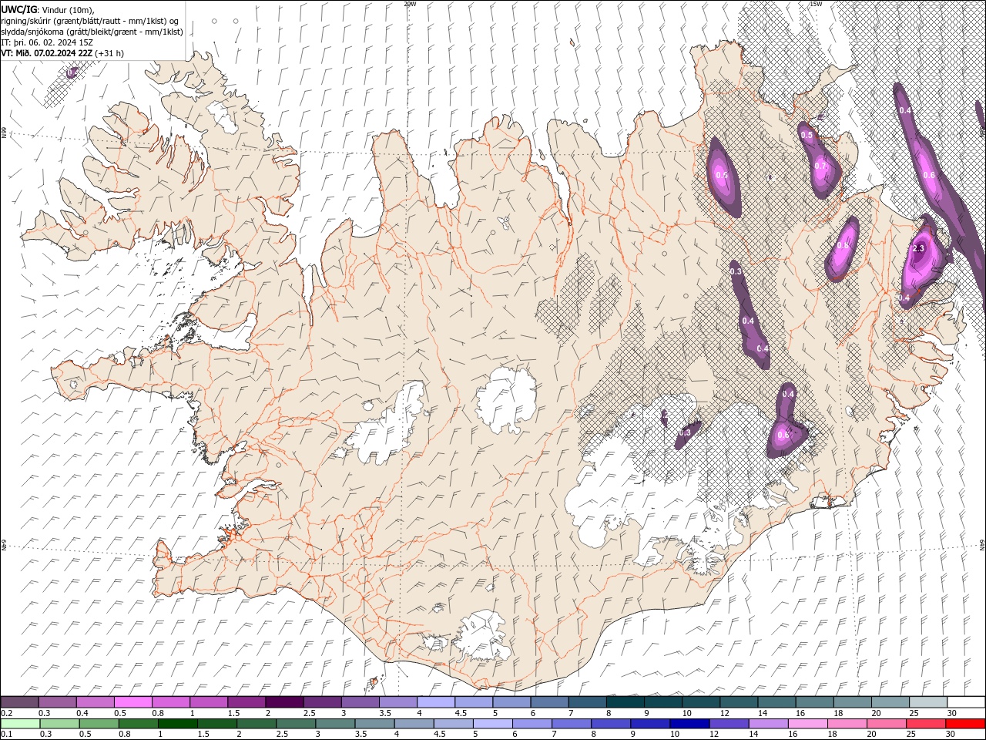
Task: Click the white 30 swatch in the upper legend
Action: point(966,702)
